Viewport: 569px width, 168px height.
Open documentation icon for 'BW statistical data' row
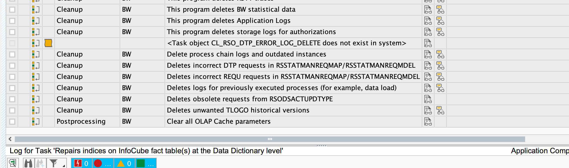(428, 10)
